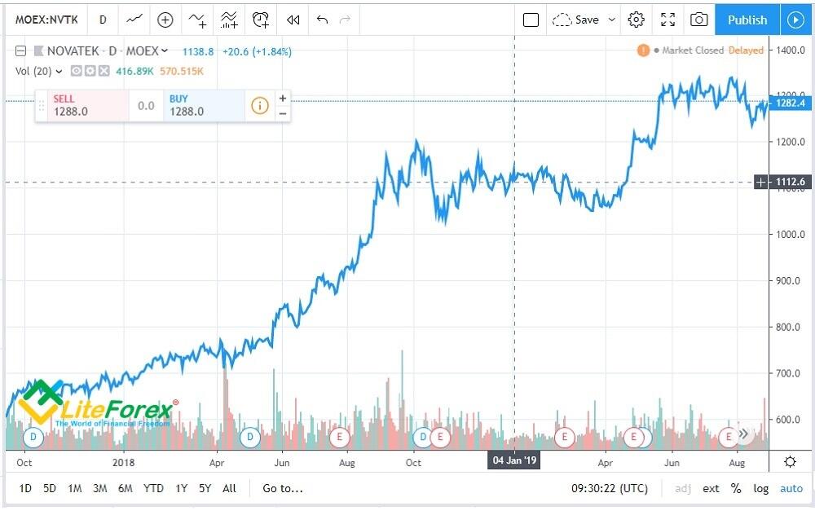This screenshot has height=515, width=815.
Task: Select the YTD range tab
Action: point(152,488)
